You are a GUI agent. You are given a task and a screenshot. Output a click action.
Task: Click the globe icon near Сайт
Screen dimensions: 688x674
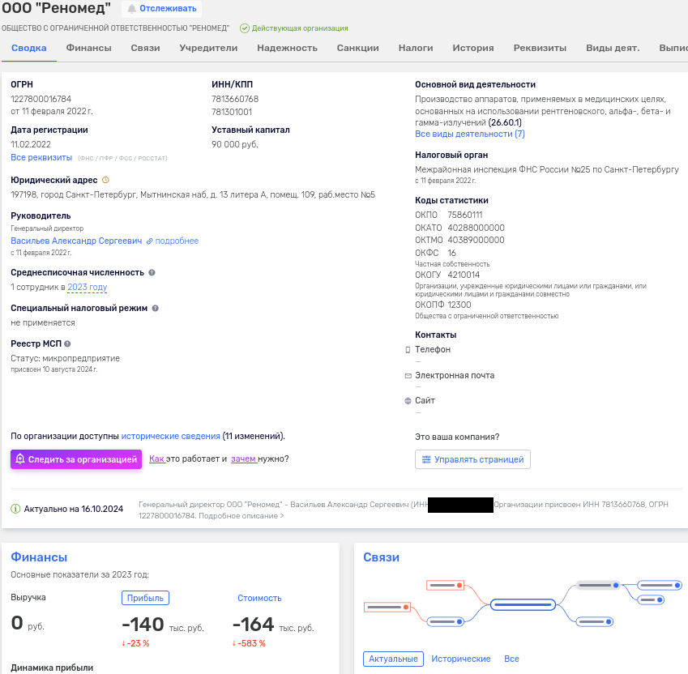tap(408, 401)
